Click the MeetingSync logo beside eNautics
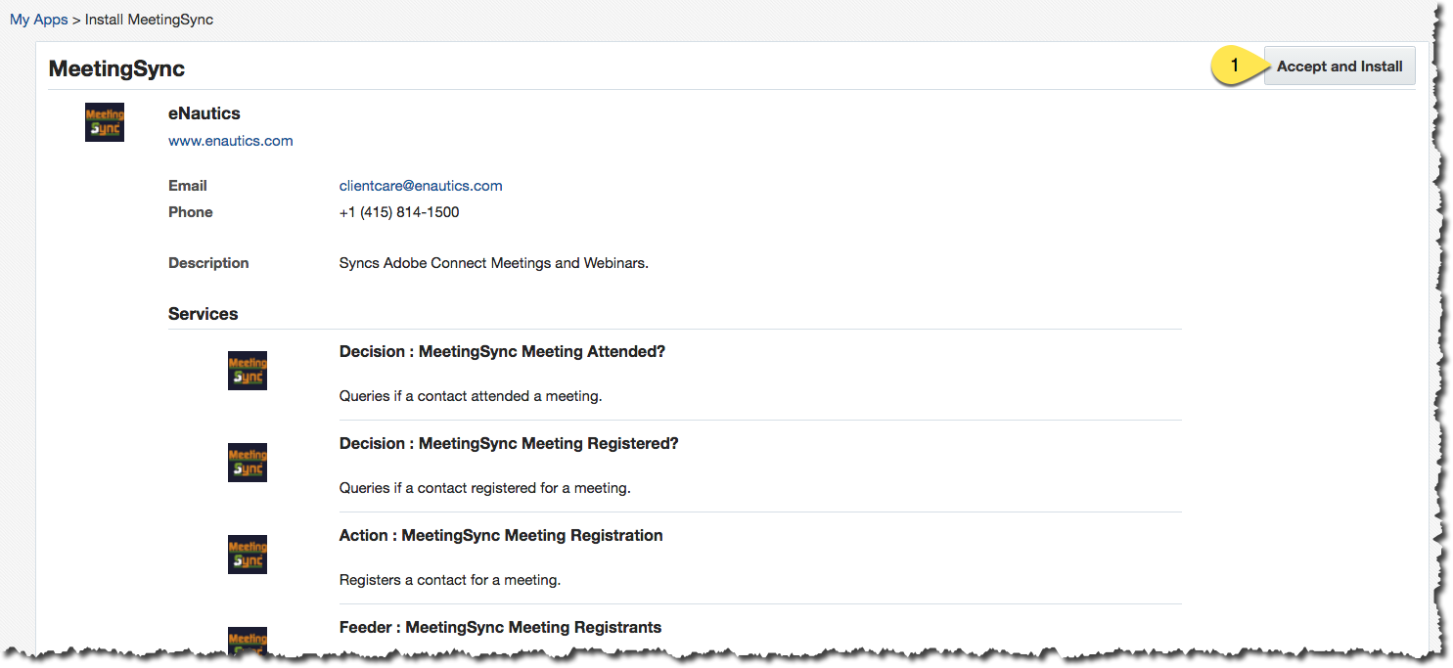The width and height of the screenshot is (1453, 668). tap(105, 122)
